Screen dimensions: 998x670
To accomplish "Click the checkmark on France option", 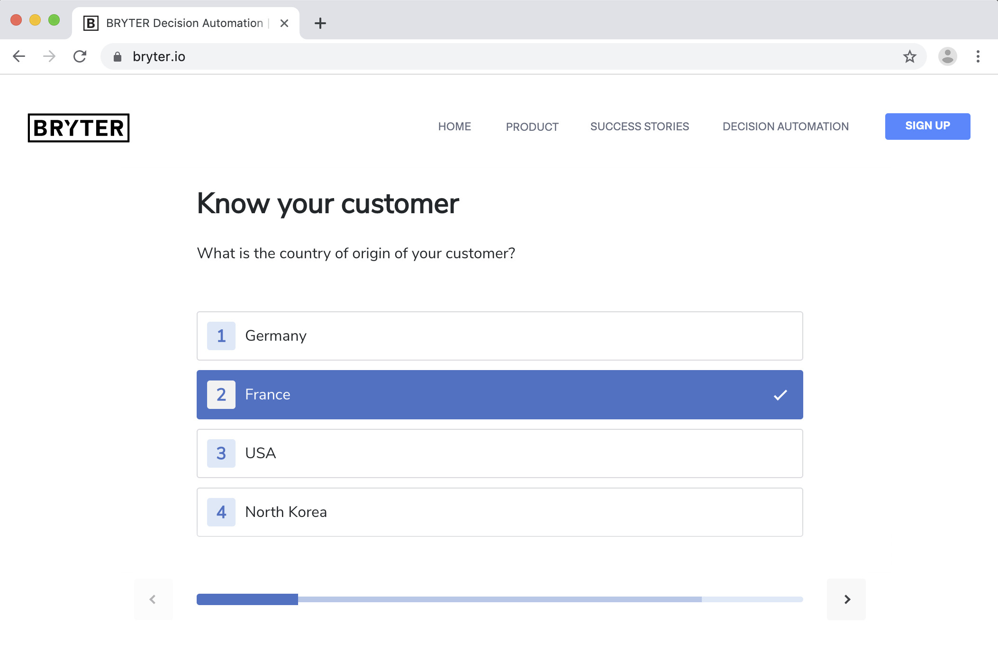I will [x=780, y=395].
